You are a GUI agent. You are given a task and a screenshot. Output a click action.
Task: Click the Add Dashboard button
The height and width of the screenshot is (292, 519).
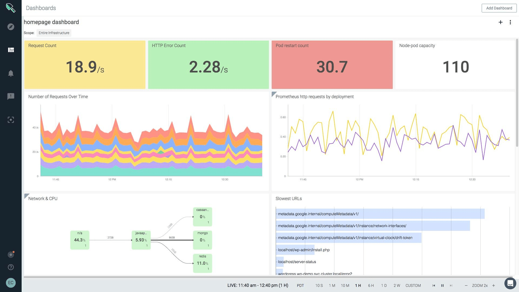pyautogui.click(x=499, y=8)
